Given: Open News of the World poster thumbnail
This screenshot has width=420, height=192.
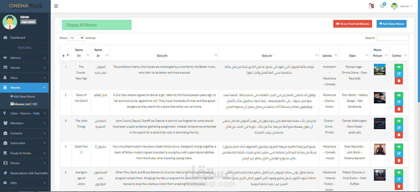Looking at the screenshot, I should (x=379, y=98).
